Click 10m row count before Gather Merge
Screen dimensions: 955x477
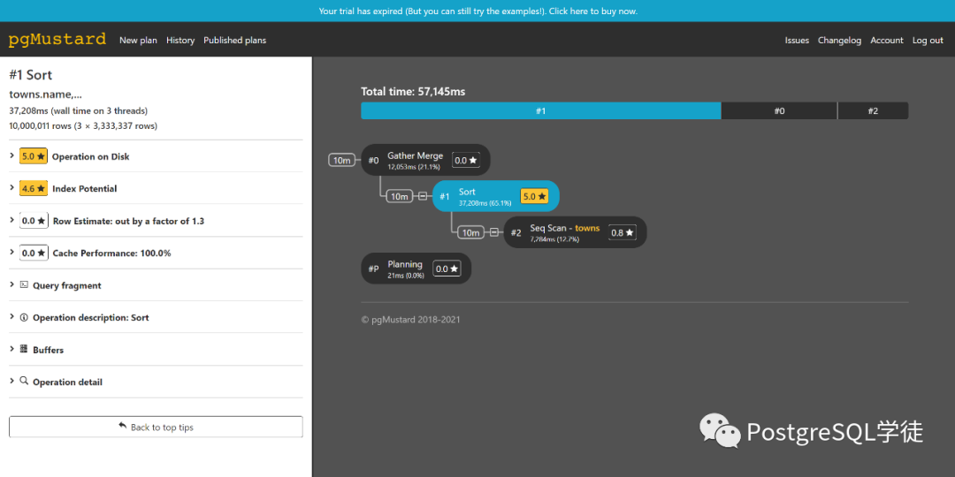341,161
